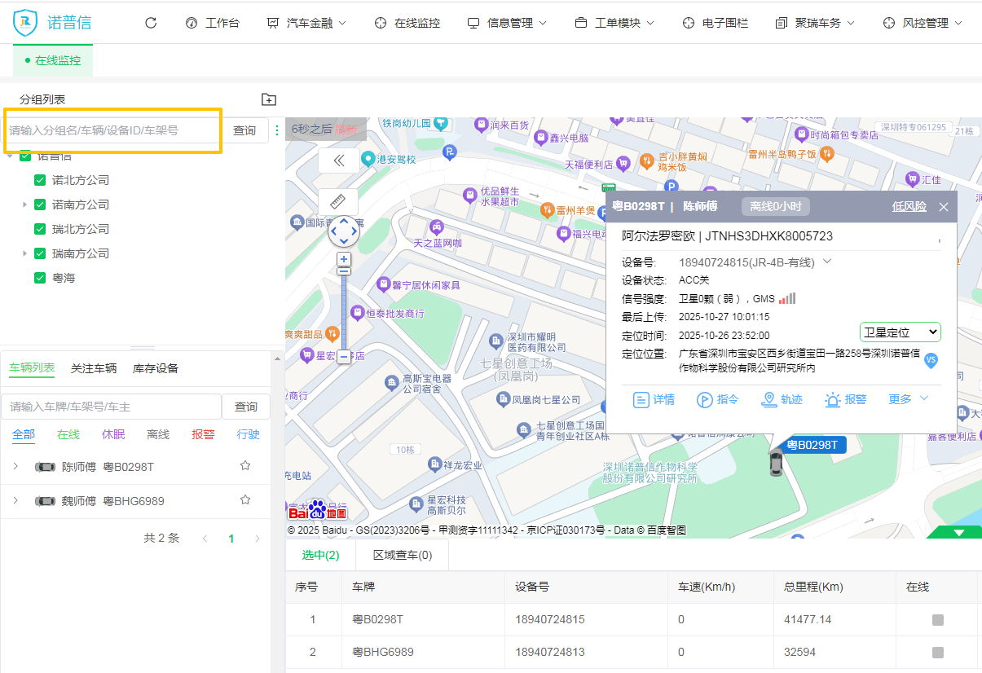Click 查询 button beside group search

244,130
